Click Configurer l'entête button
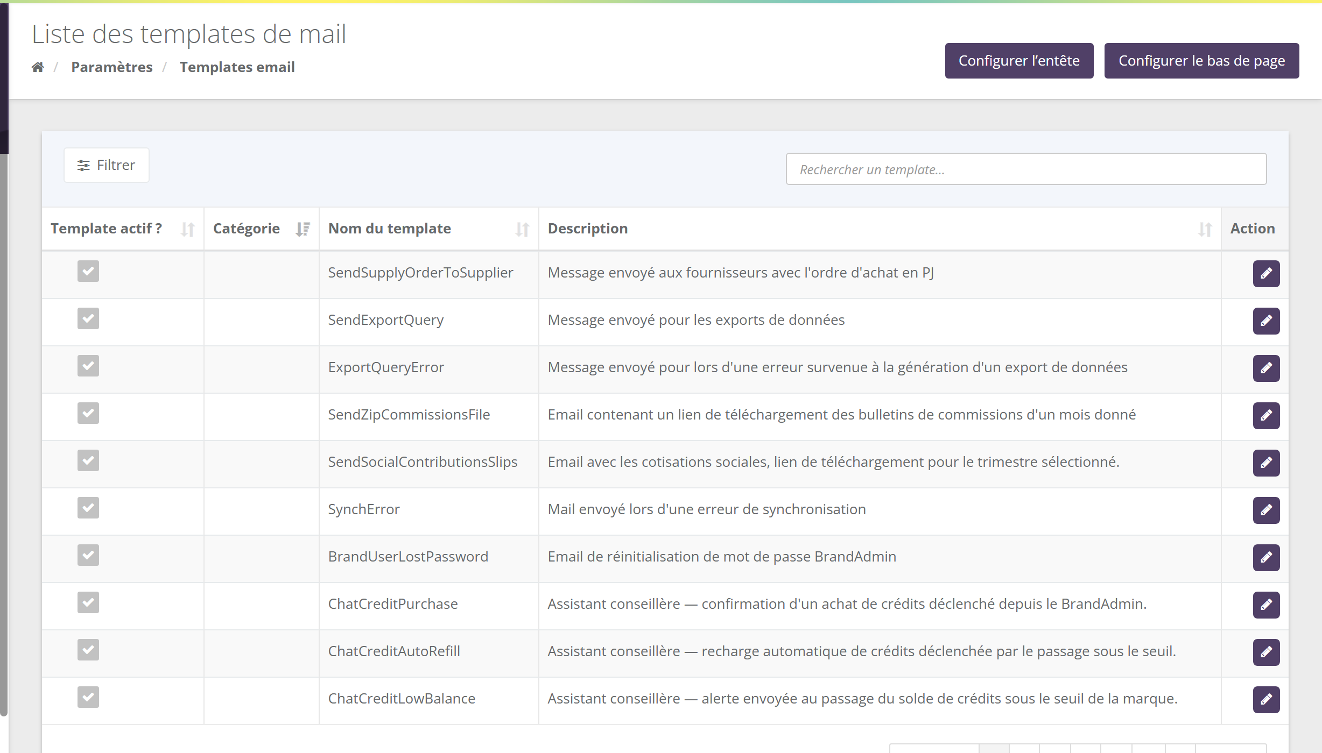The width and height of the screenshot is (1322, 753). tap(1019, 61)
